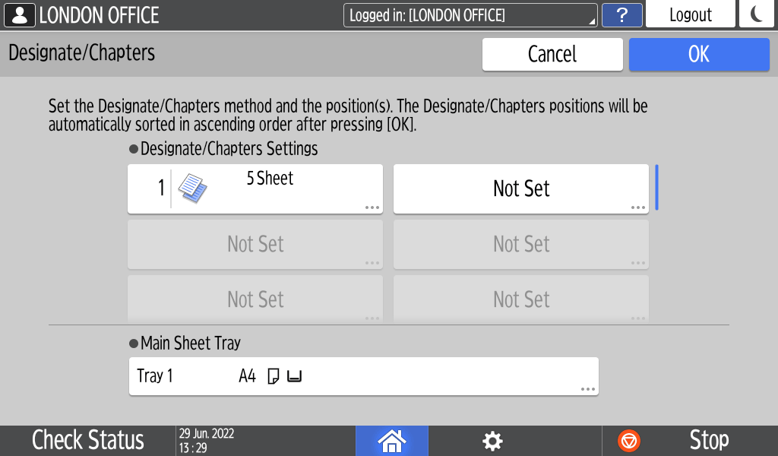Viewport: 778px width, 456px height.
Task: Expand the Logged in LONDON OFFICE dropdown
Action: (x=470, y=15)
